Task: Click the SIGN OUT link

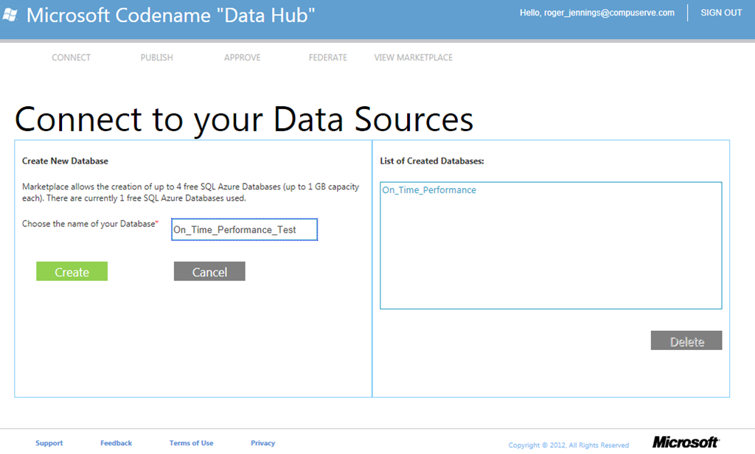Action: coord(721,13)
